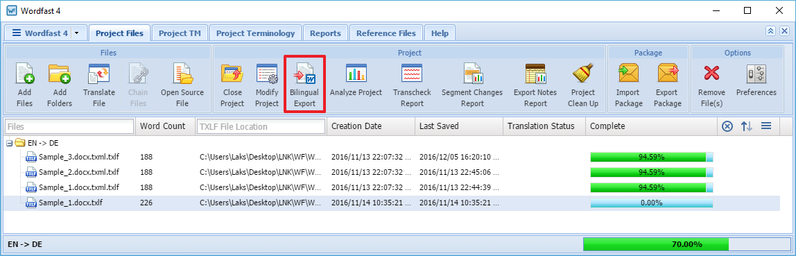Click Sample_2 file location path cell
This screenshot has width=796, height=256.
tap(261, 172)
